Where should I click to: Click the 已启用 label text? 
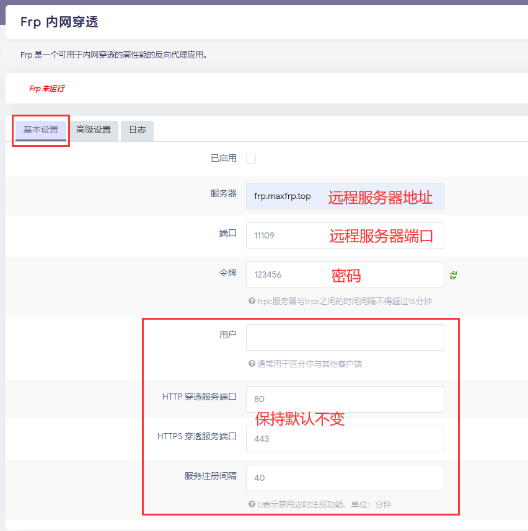tap(224, 158)
